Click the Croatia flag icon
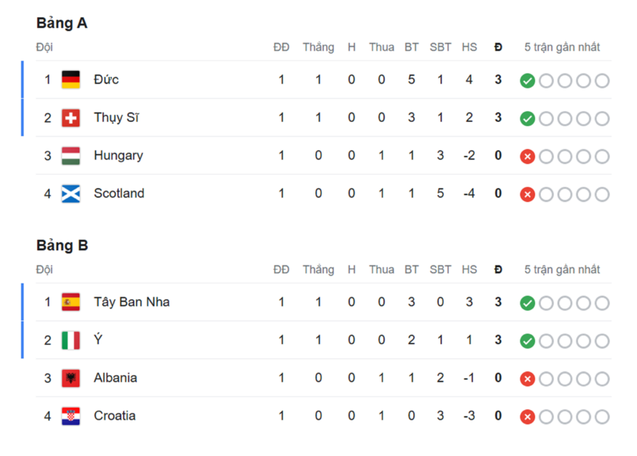Screen dimensions: 637x456 click(x=71, y=416)
